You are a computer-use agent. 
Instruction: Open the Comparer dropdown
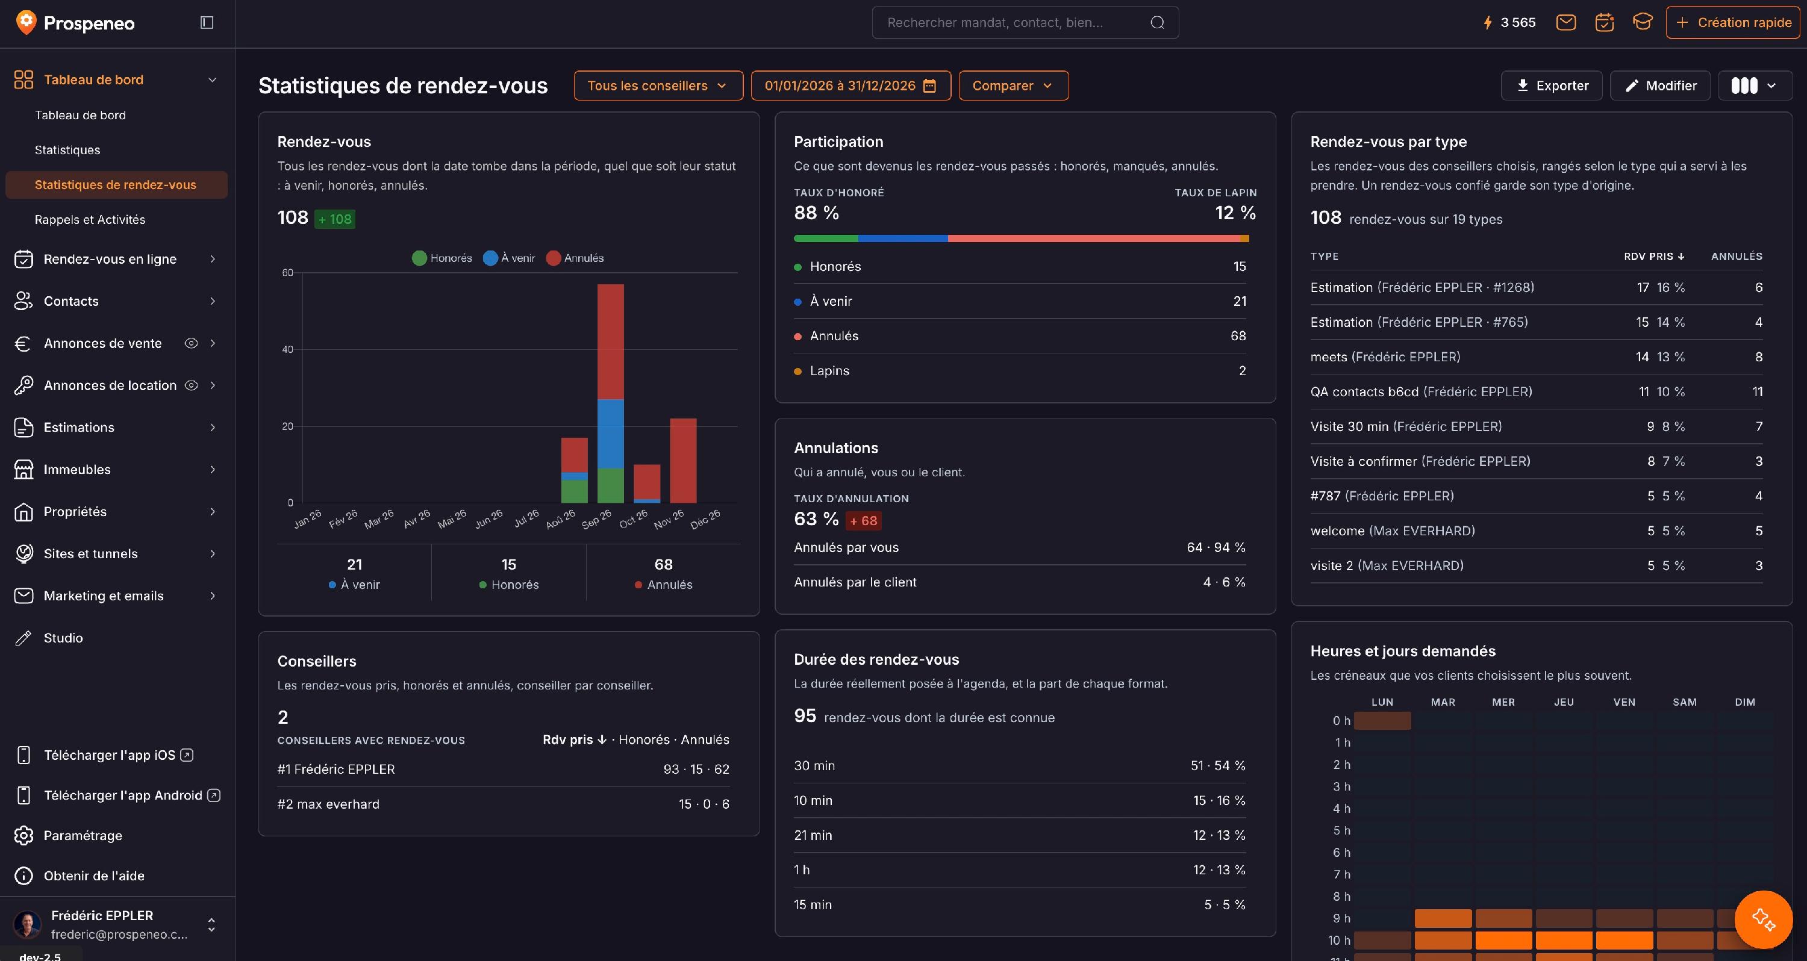coord(1013,86)
